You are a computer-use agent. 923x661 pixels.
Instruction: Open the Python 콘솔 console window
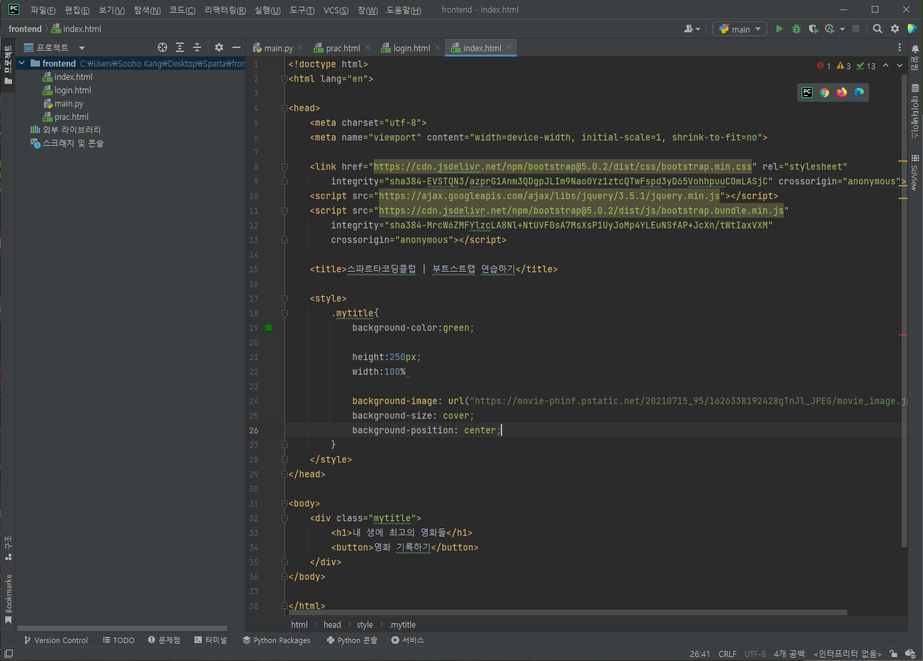[352, 640]
